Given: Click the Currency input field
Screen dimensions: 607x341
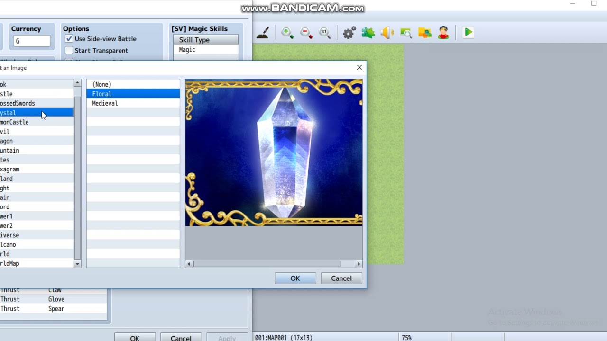Looking at the screenshot, I should click(31, 41).
